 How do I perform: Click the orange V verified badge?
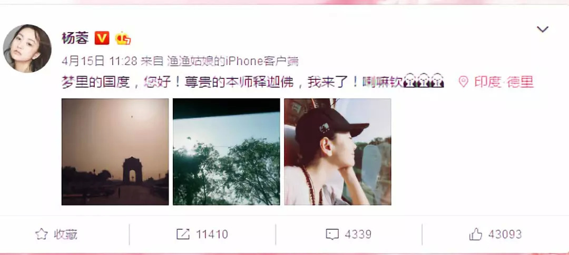(102, 38)
